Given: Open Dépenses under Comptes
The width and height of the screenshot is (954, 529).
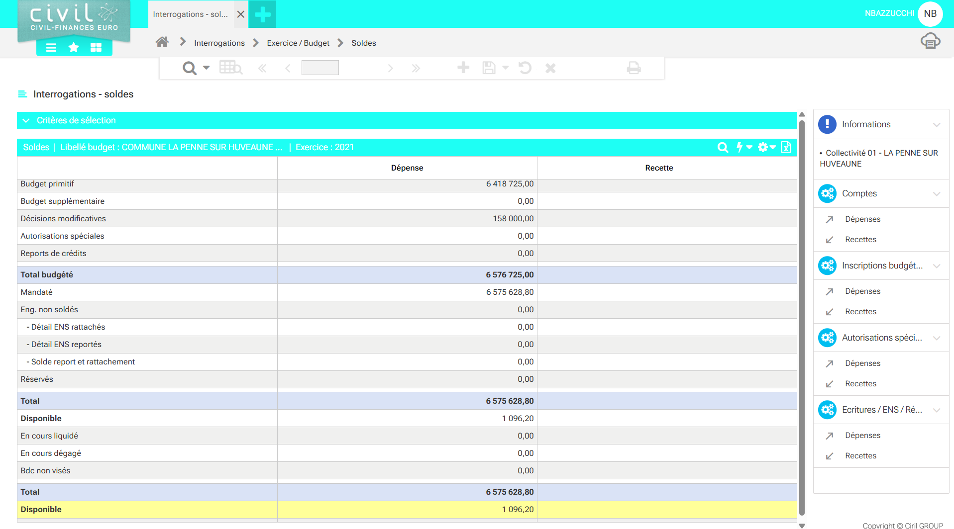Looking at the screenshot, I should pos(862,219).
